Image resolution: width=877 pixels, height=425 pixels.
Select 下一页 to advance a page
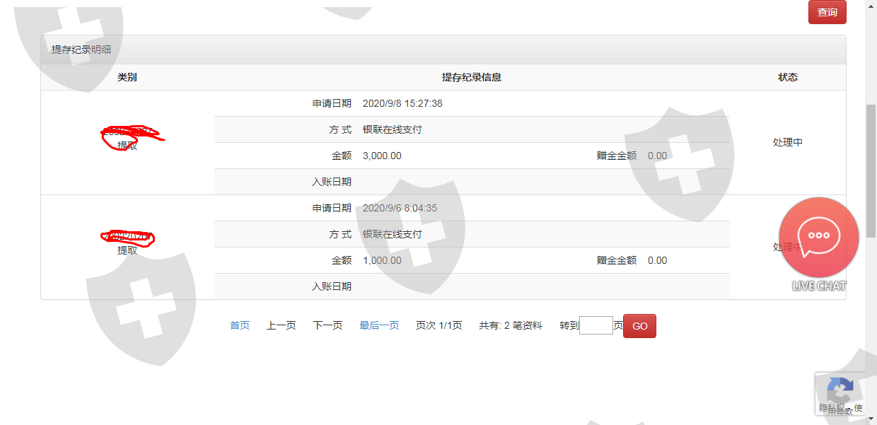(x=327, y=325)
